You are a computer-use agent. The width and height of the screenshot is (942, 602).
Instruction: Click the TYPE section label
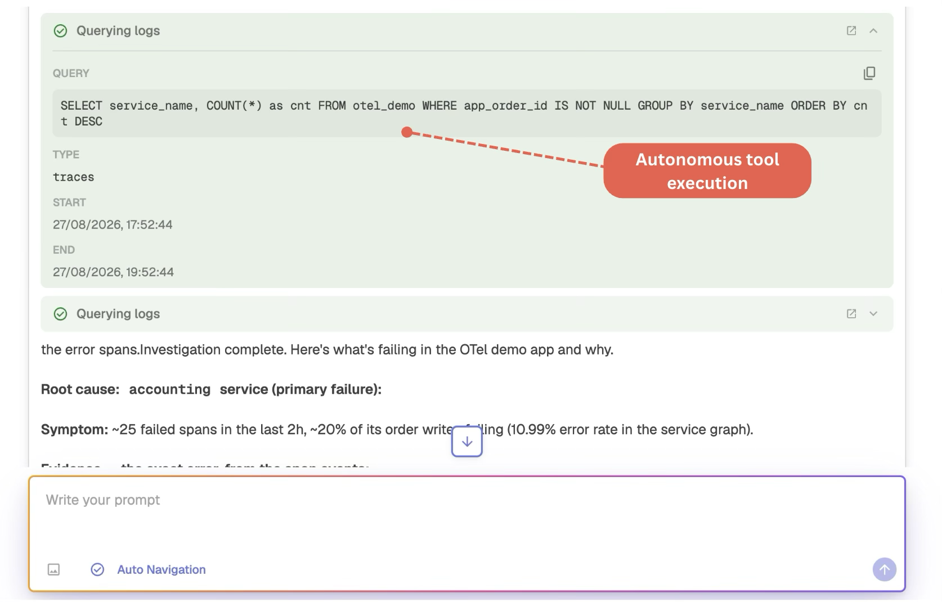pos(66,154)
